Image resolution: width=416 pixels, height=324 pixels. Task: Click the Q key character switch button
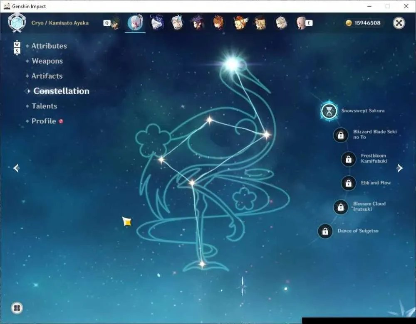[106, 23]
